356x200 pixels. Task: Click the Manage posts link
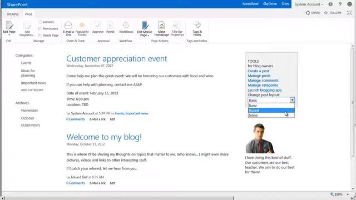click(259, 76)
